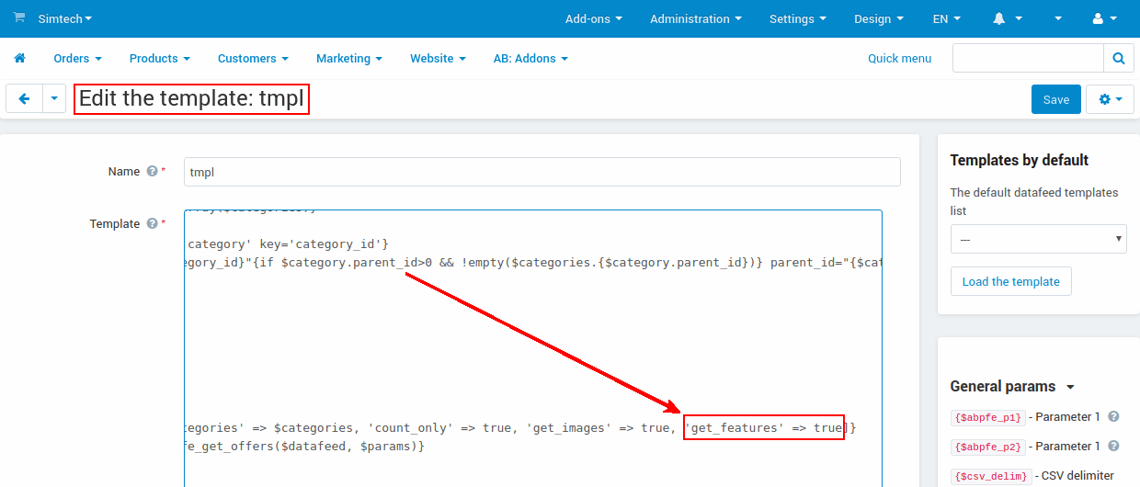Open the notifications bell icon
Viewport: 1140px width, 487px height.
999,18
